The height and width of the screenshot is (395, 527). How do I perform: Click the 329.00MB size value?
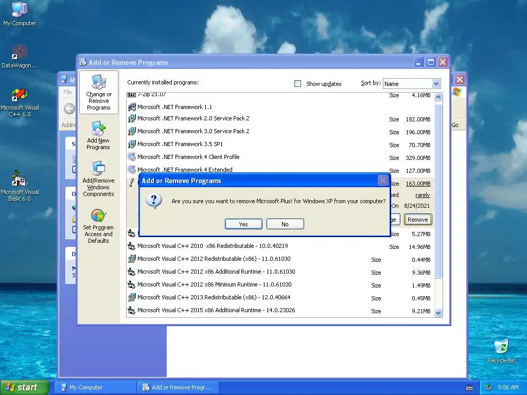418,158
